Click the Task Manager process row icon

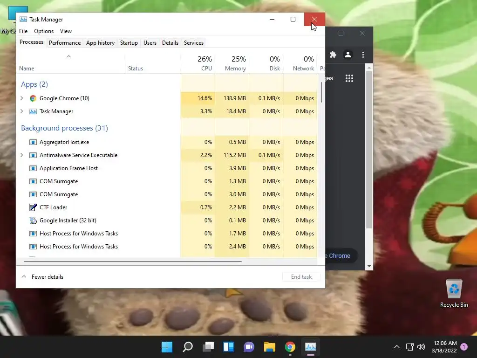33,111
